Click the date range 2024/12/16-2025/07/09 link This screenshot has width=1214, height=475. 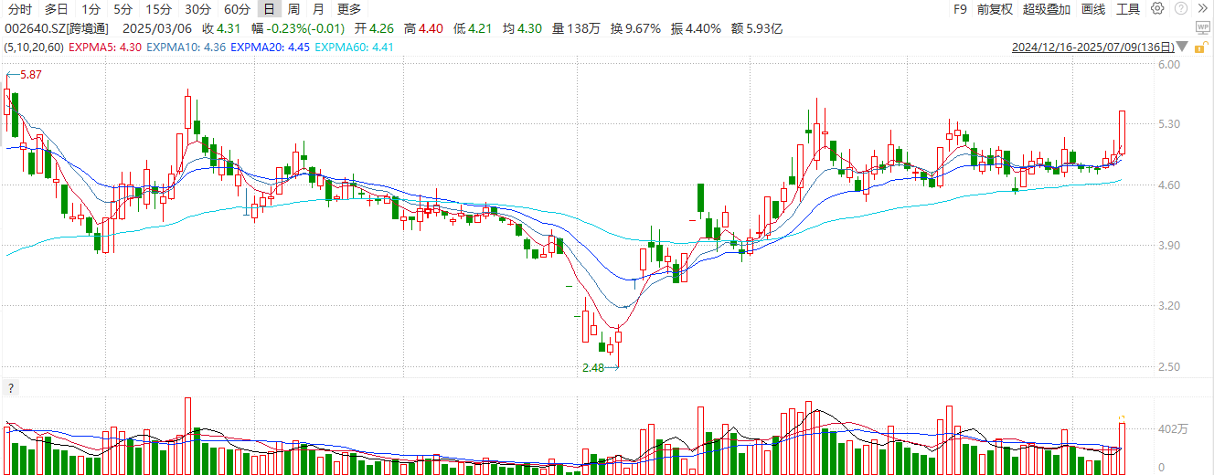point(1093,47)
